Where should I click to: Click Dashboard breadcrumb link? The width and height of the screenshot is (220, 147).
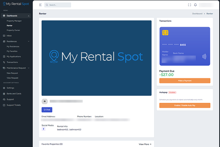[197, 14]
